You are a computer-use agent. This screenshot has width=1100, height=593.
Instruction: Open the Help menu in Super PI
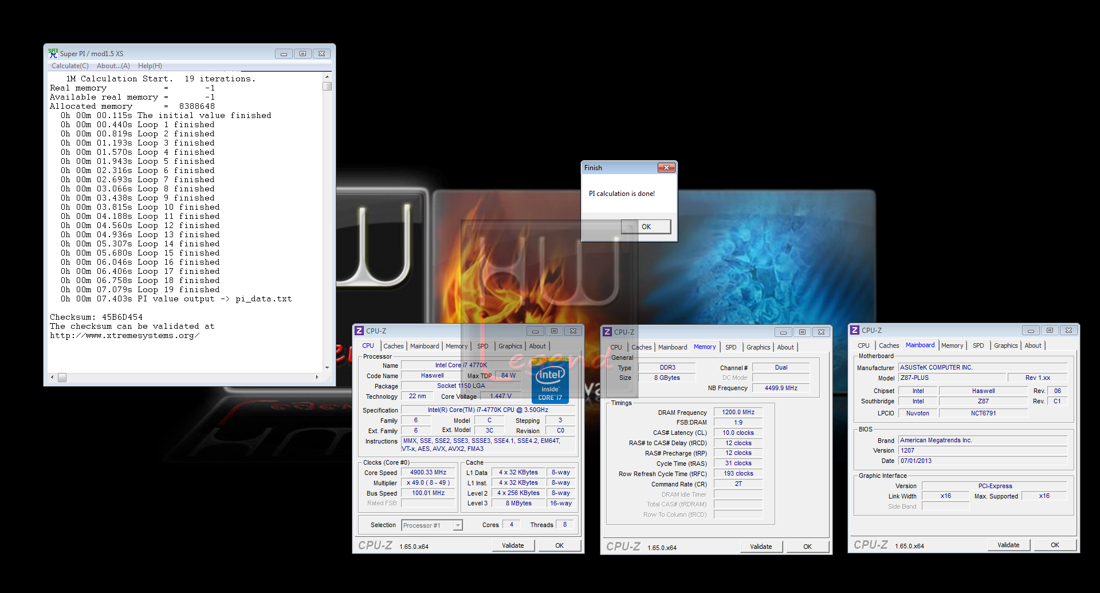pyautogui.click(x=150, y=66)
